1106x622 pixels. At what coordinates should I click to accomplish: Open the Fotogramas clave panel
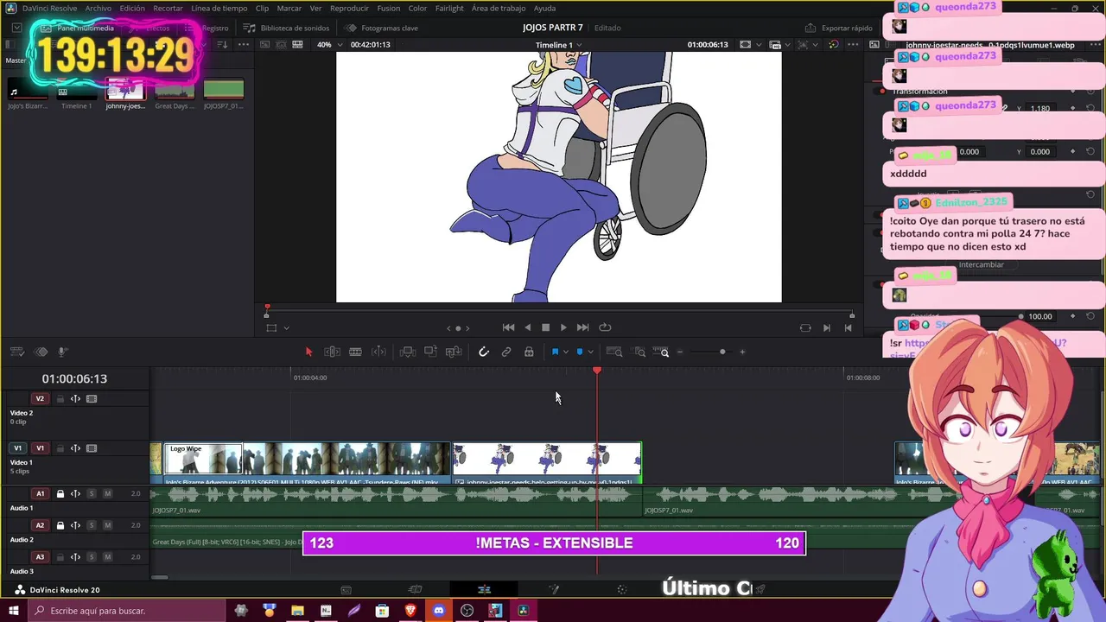click(x=381, y=28)
